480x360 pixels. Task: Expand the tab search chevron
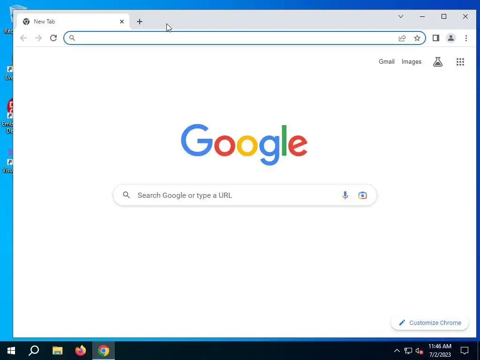(x=401, y=16)
